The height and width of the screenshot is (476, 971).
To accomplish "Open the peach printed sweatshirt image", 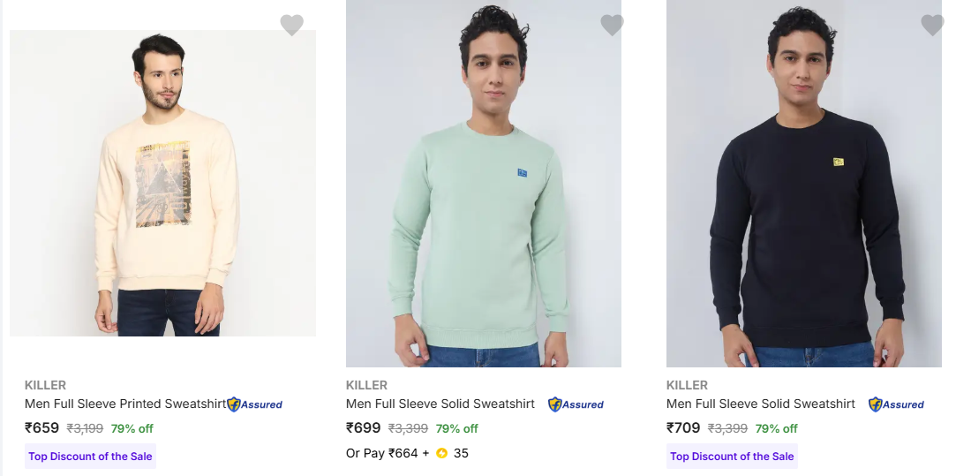I will [163, 183].
